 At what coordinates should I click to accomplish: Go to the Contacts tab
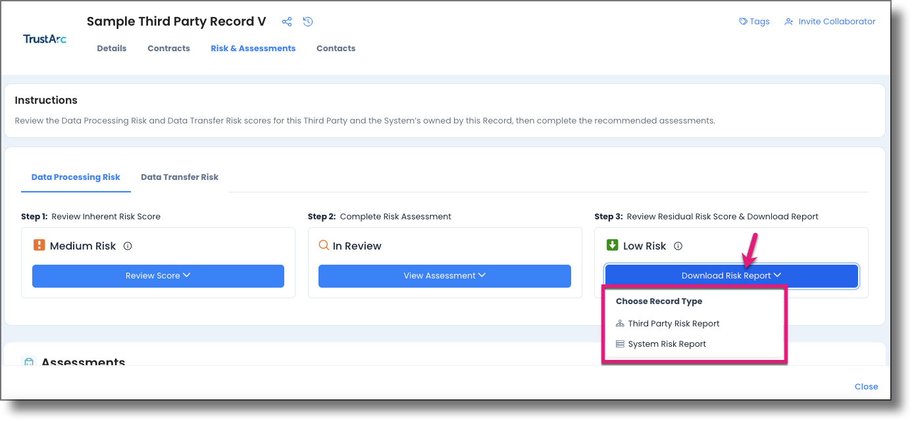[336, 49]
